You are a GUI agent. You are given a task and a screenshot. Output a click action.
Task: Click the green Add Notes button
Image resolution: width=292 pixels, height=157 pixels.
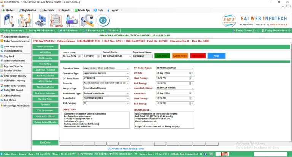coord(162,56)
